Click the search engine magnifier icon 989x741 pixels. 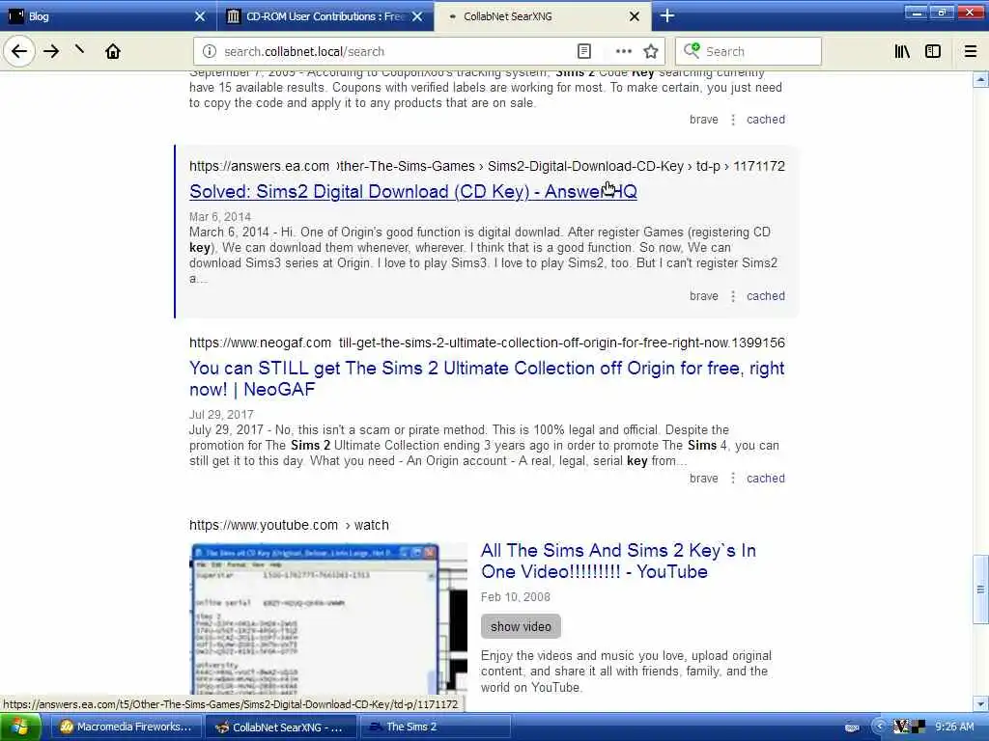click(692, 50)
